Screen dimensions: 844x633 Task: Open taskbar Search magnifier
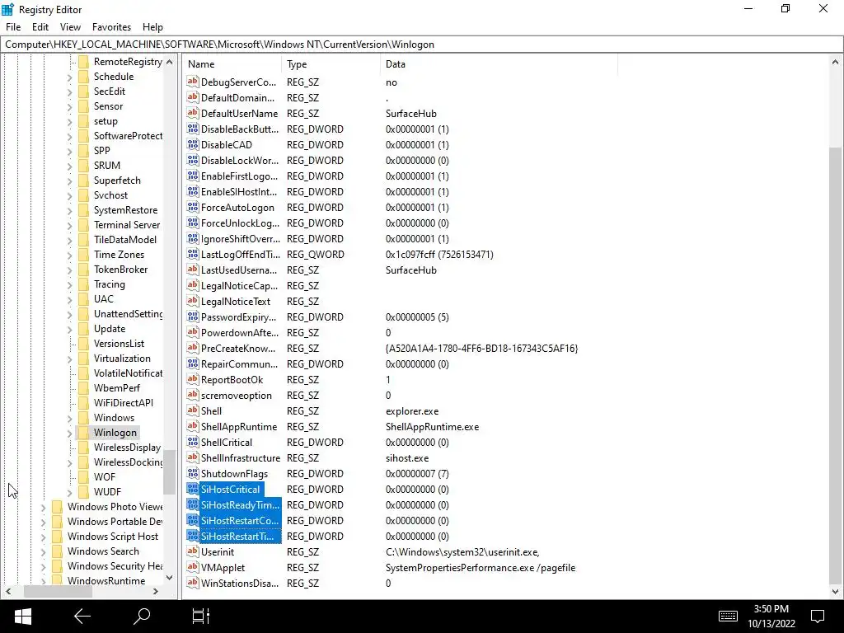coord(142,617)
